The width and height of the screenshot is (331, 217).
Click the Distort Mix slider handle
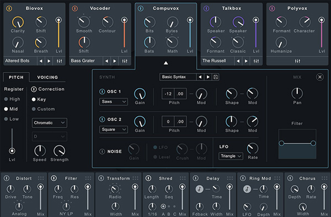(x=40, y=187)
